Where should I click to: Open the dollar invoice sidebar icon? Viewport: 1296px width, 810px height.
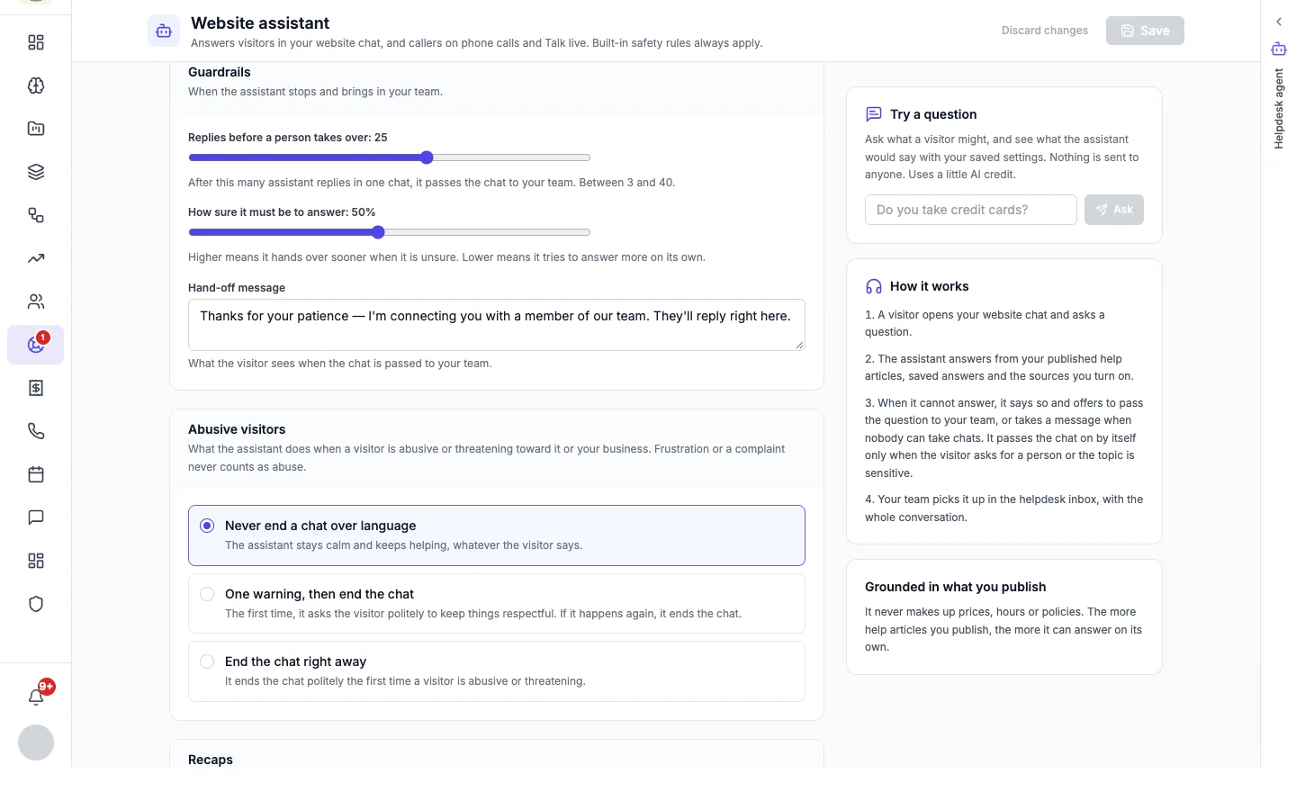(36, 388)
